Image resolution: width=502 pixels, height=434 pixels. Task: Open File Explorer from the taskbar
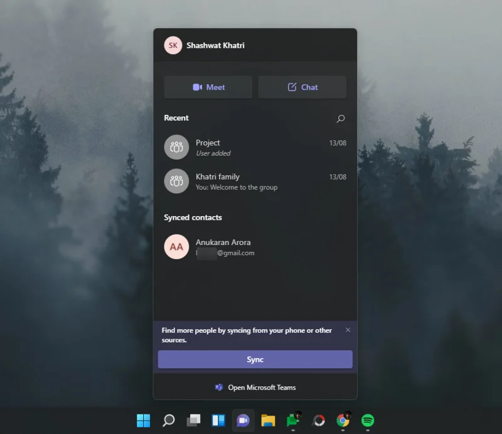(268, 420)
